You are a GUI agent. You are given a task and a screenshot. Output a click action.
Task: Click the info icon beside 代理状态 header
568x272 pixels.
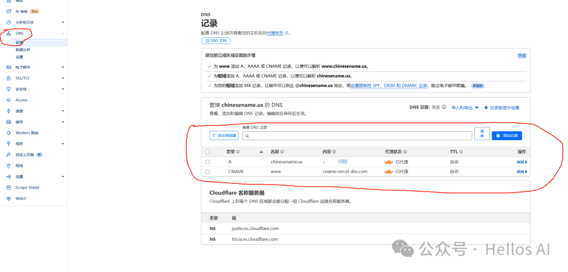coord(405,152)
